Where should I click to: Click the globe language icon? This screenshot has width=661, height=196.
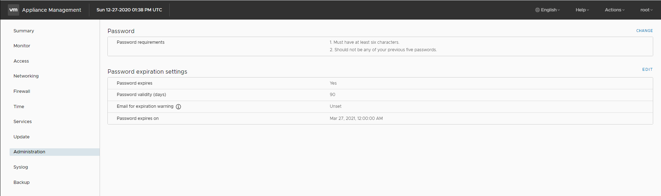click(x=537, y=10)
